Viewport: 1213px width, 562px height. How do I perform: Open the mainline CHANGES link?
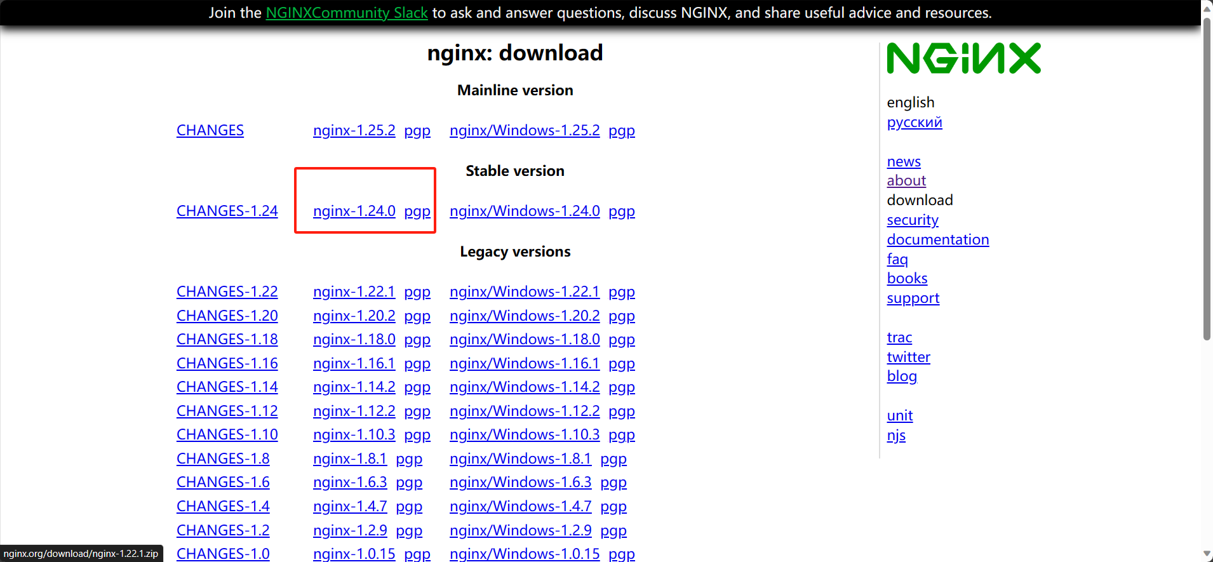click(x=210, y=130)
